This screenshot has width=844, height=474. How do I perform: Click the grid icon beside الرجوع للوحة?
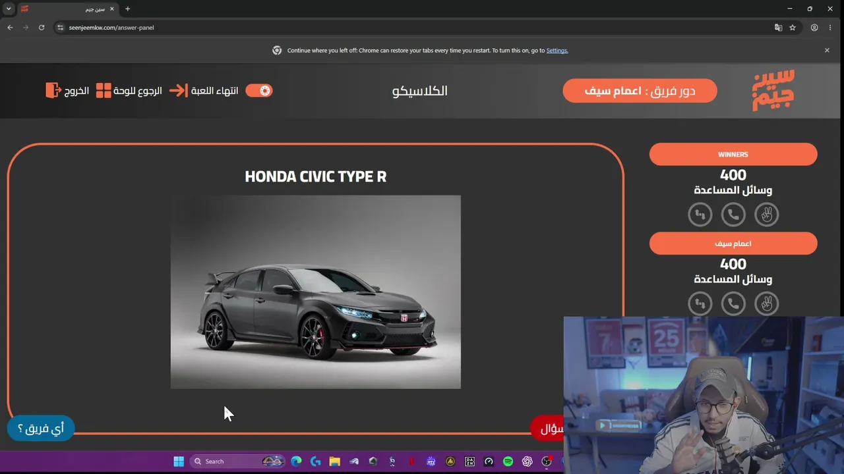pos(104,90)
